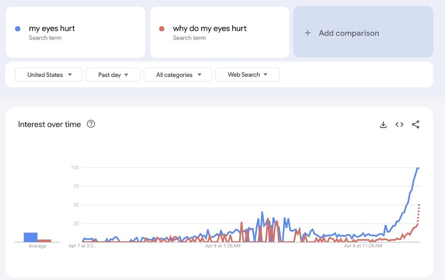
Task: Click the Apr 8 at 1:28 AM axis label
Action: point(223,245)
